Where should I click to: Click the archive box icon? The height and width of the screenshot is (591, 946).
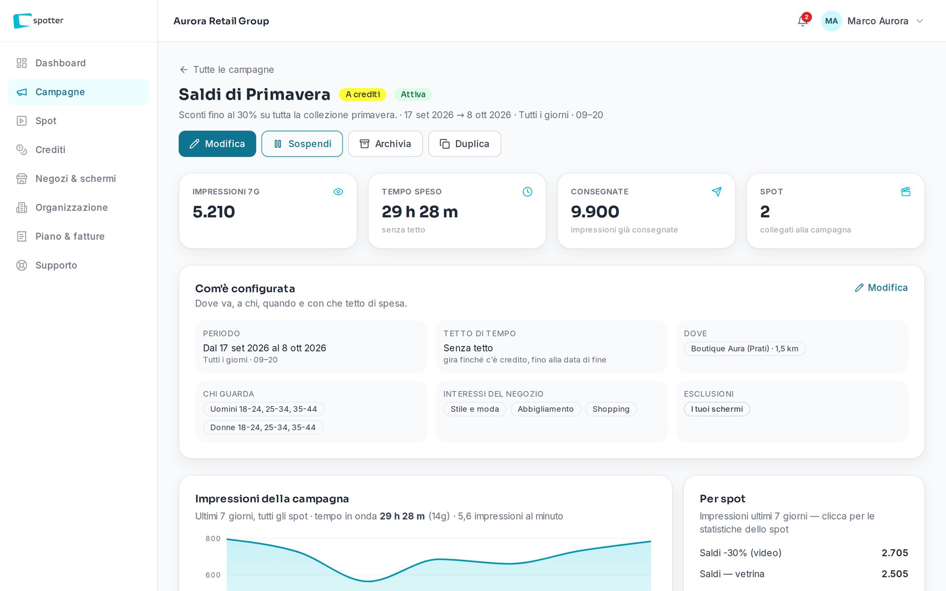coord(365,144)
